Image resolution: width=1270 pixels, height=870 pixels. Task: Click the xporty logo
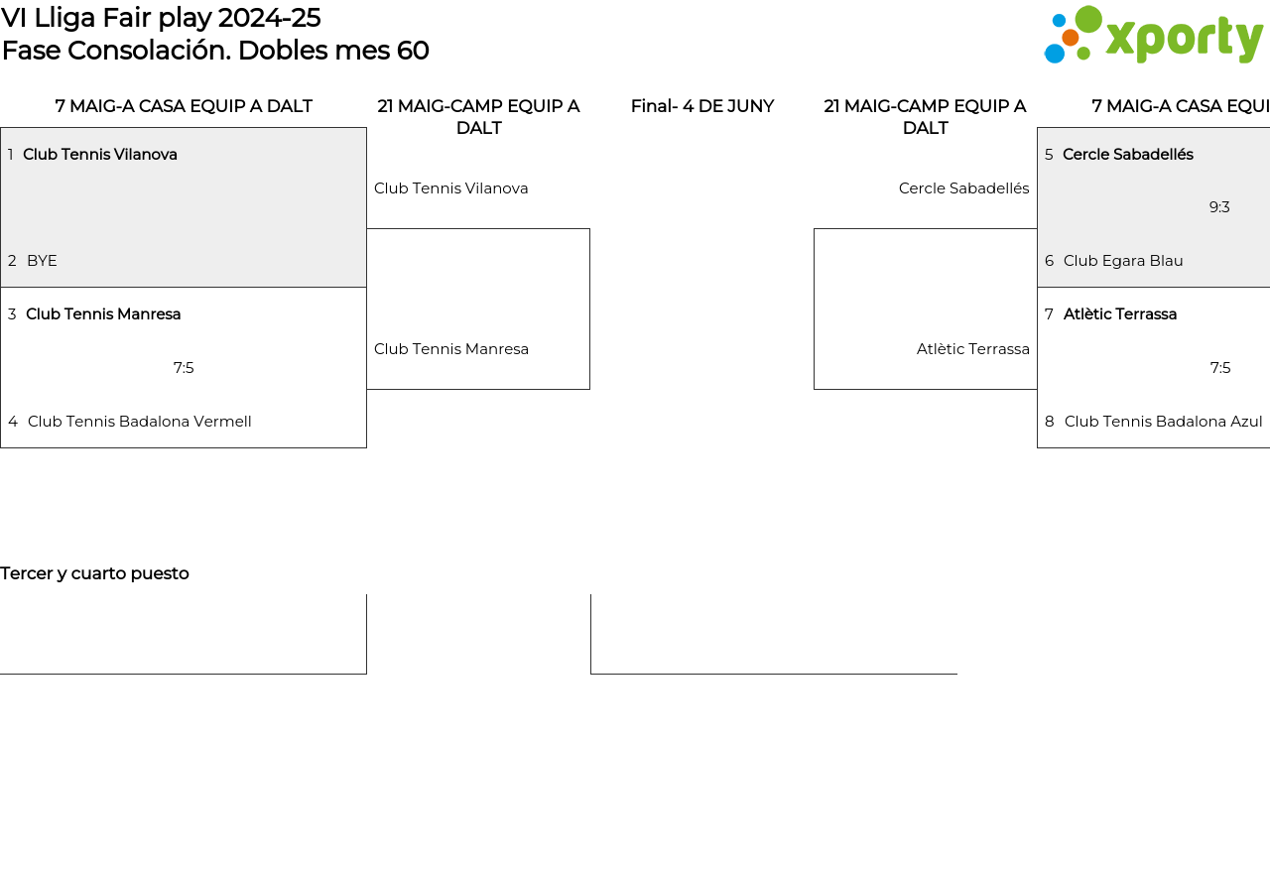coord(1153,36)
